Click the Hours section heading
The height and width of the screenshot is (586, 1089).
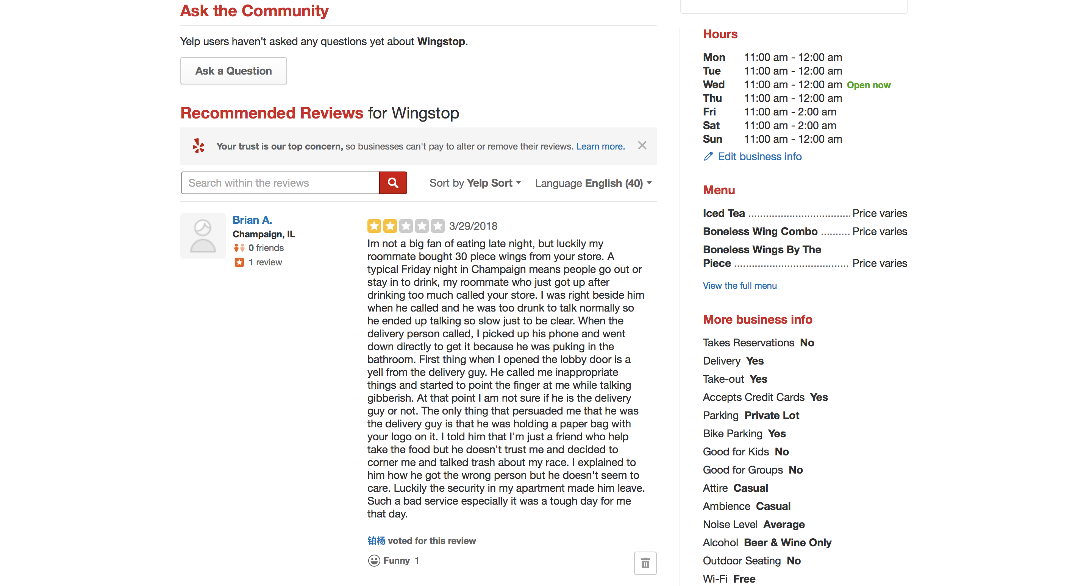720,34
